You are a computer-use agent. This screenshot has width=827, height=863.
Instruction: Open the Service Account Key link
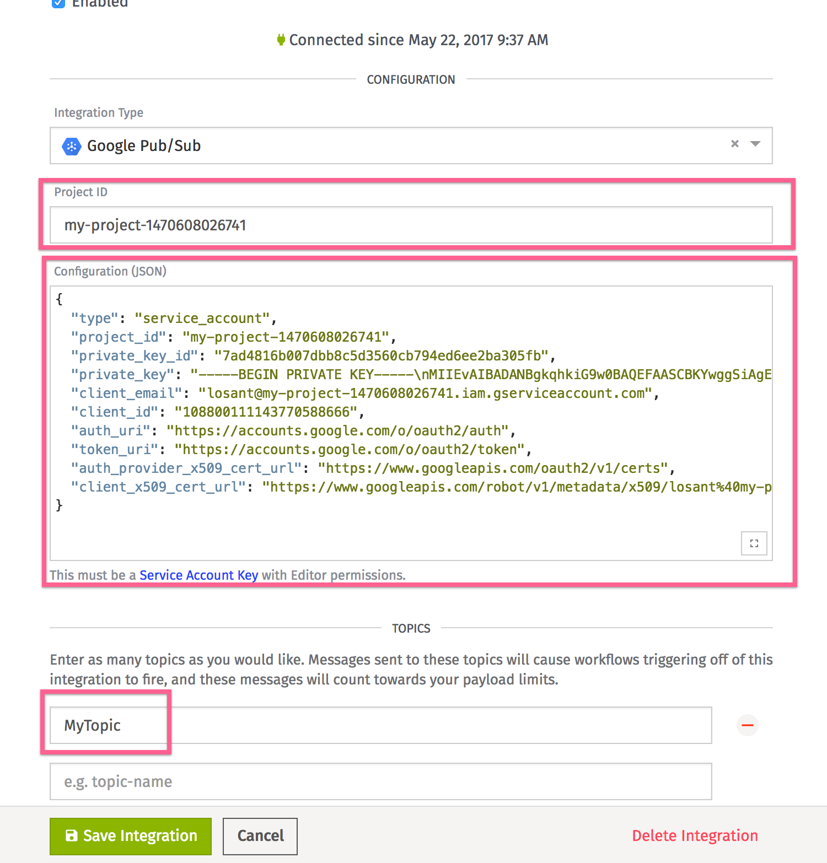point(198,575)
